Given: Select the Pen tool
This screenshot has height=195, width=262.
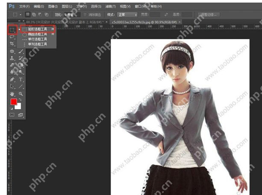Looking at the screenshot, I should pos(12,79).
